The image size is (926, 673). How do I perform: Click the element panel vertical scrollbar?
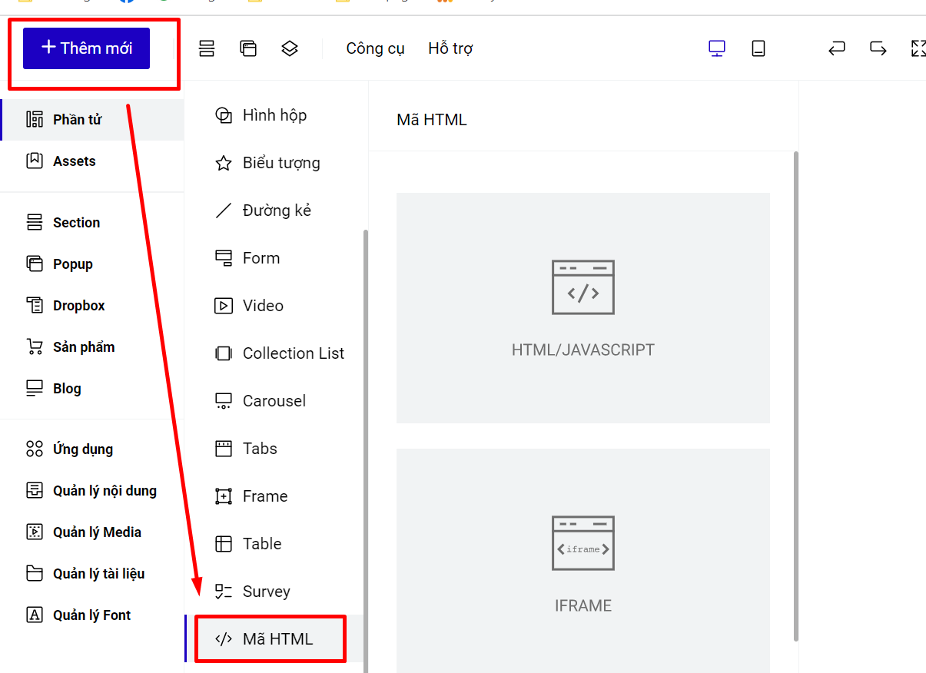click(796, 396)
